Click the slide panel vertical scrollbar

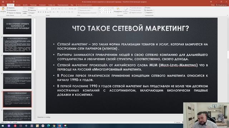(x=35, y=44)
